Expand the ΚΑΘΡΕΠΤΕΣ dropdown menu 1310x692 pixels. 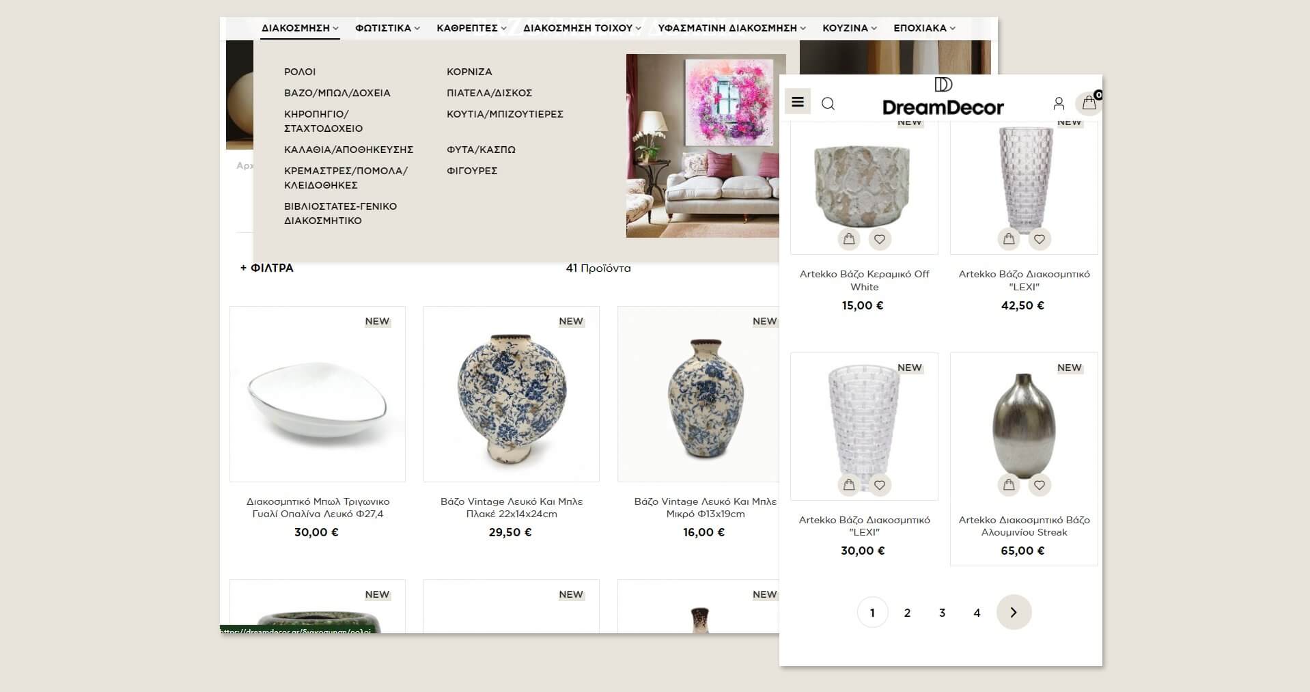click(471, 28)
